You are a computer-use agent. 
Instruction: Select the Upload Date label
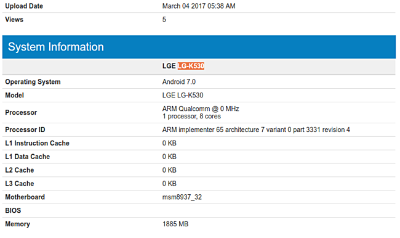click(24, 6)
